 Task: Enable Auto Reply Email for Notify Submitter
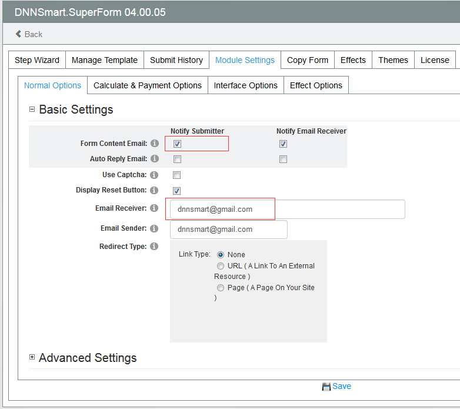177,159
